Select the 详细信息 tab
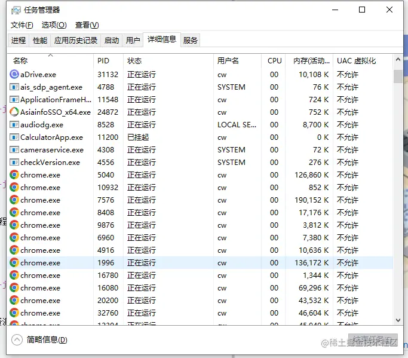The image size is (408, 358). [162, 39]
